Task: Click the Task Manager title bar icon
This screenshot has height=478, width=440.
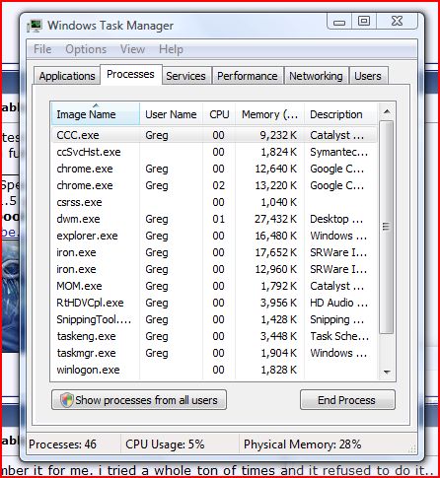Action: [x=35, y=26]
